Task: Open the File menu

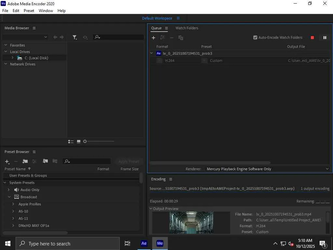Action: pos(5,11)
